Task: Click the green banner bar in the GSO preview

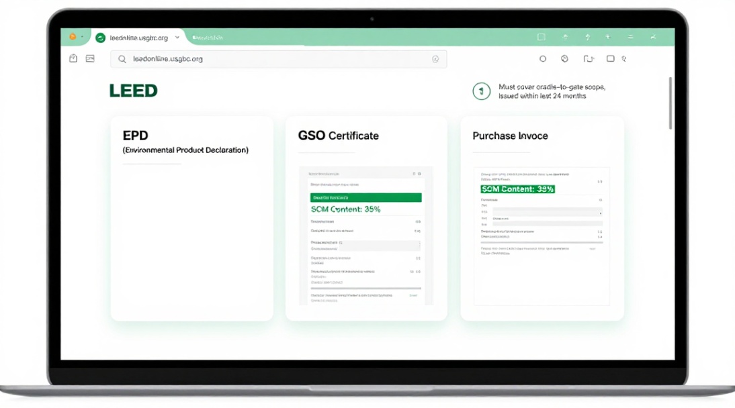Action: coord(366,198)
